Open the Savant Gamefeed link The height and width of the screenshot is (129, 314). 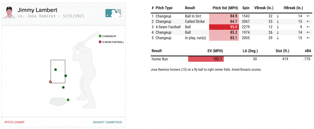[x=107, y=122]
